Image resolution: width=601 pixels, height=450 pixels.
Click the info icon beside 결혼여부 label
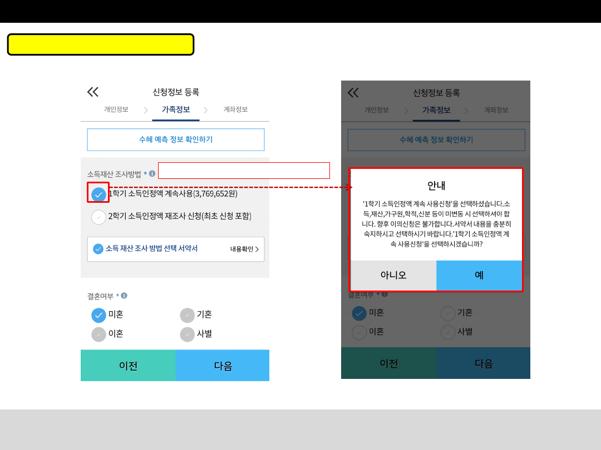[x=124, y=296]
